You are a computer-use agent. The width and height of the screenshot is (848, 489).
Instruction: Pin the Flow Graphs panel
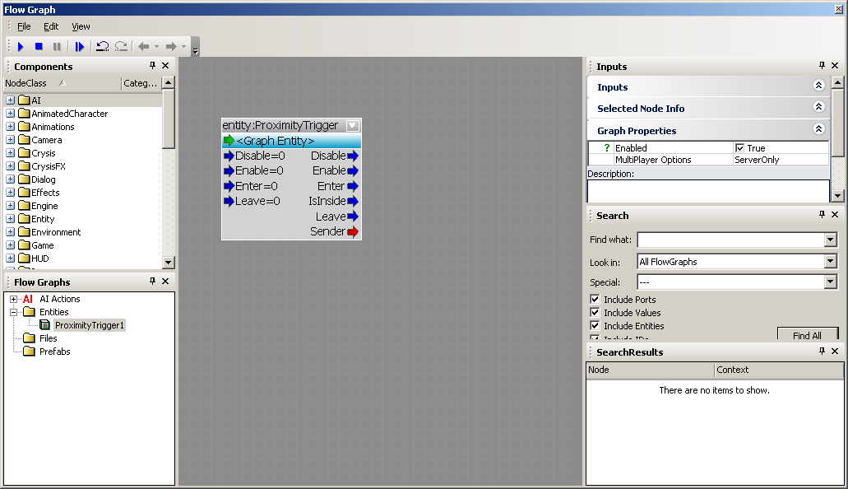(x=152, y=281)
